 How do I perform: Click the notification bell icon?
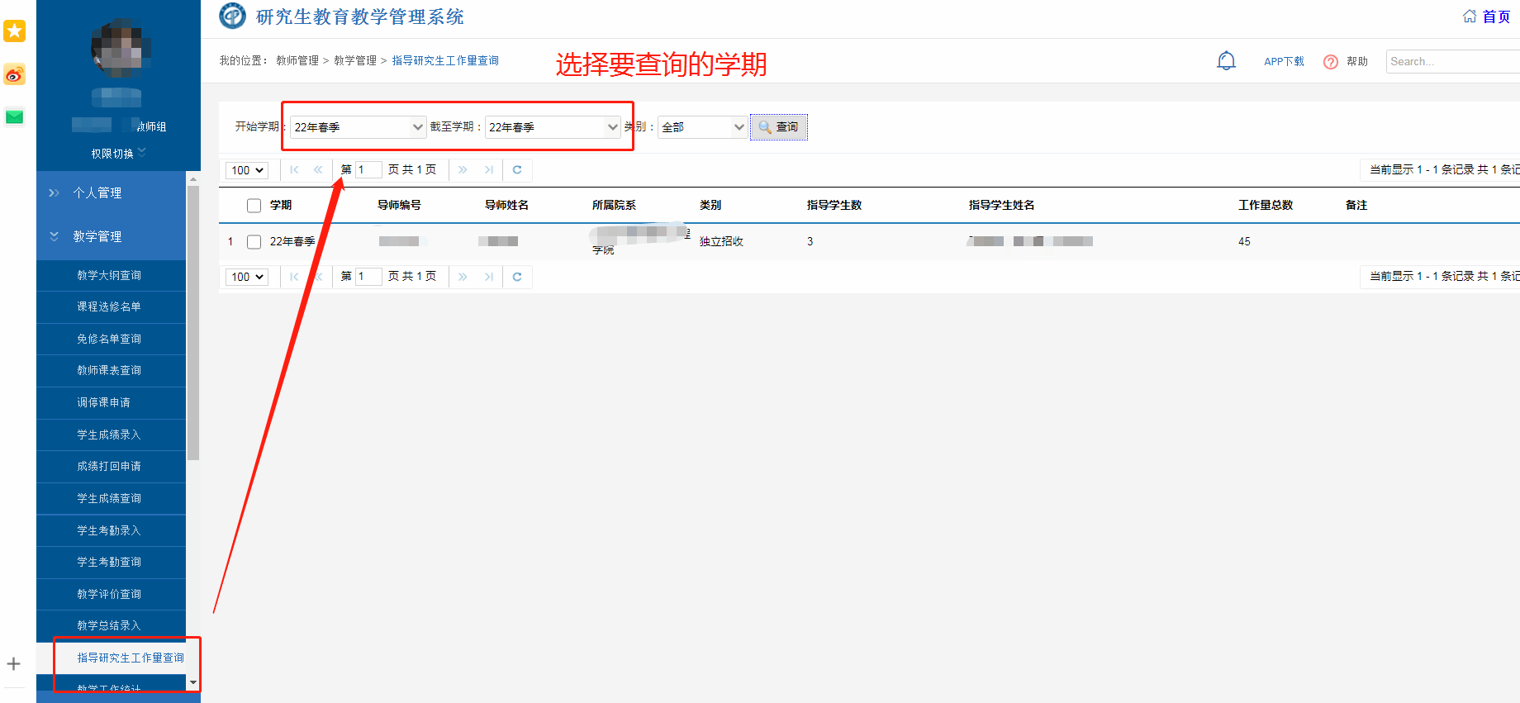(1226, 61)
